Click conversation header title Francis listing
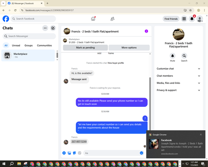 point(95,31)
